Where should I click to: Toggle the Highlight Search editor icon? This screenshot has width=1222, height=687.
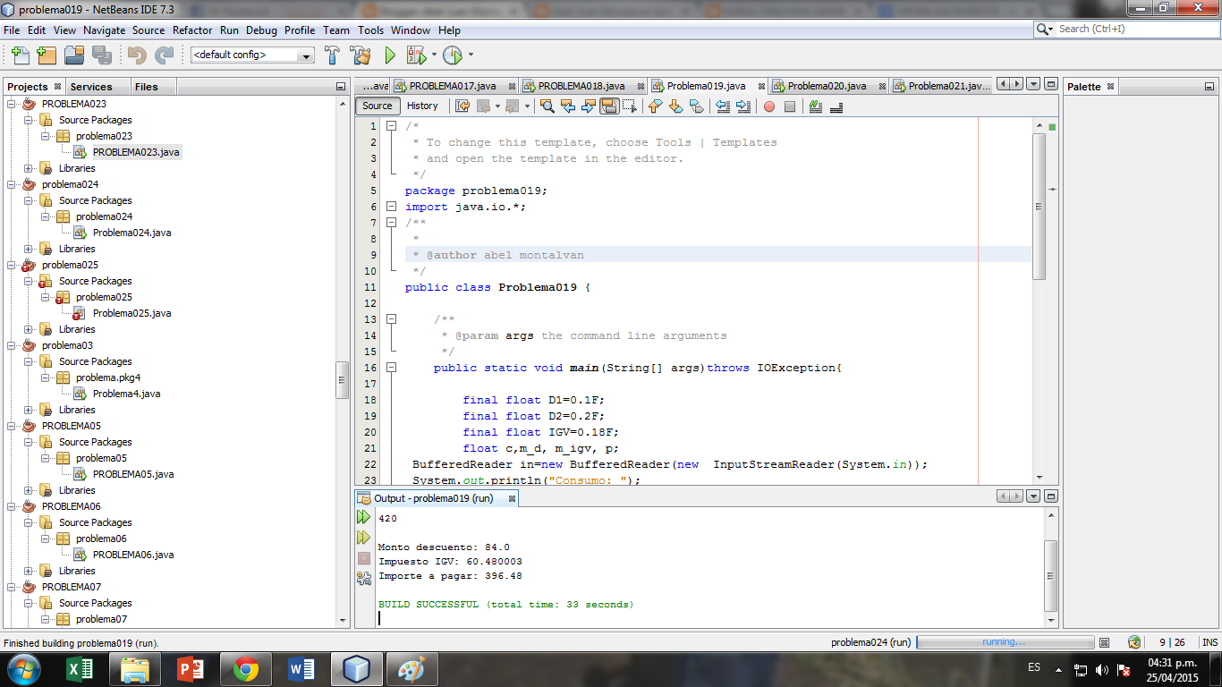click(609, 106)
